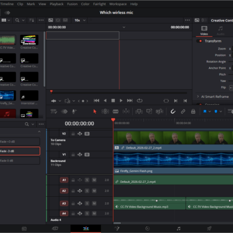This screenshot has height=233, width=233.
Task: Open the Media Pool three-dot options menu
Action: (x=41, y=20)
